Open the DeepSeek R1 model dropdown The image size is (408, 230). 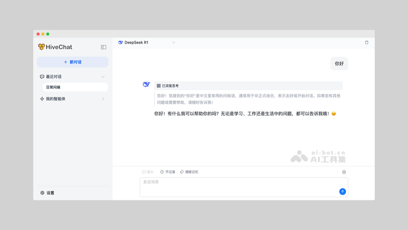click(x=146, y=42)
